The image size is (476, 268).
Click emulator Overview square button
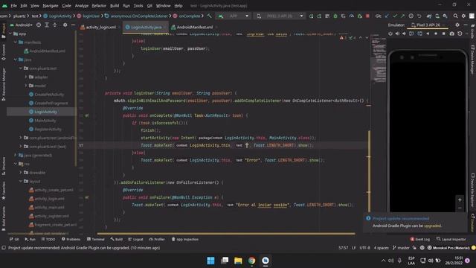pos(443,33)
